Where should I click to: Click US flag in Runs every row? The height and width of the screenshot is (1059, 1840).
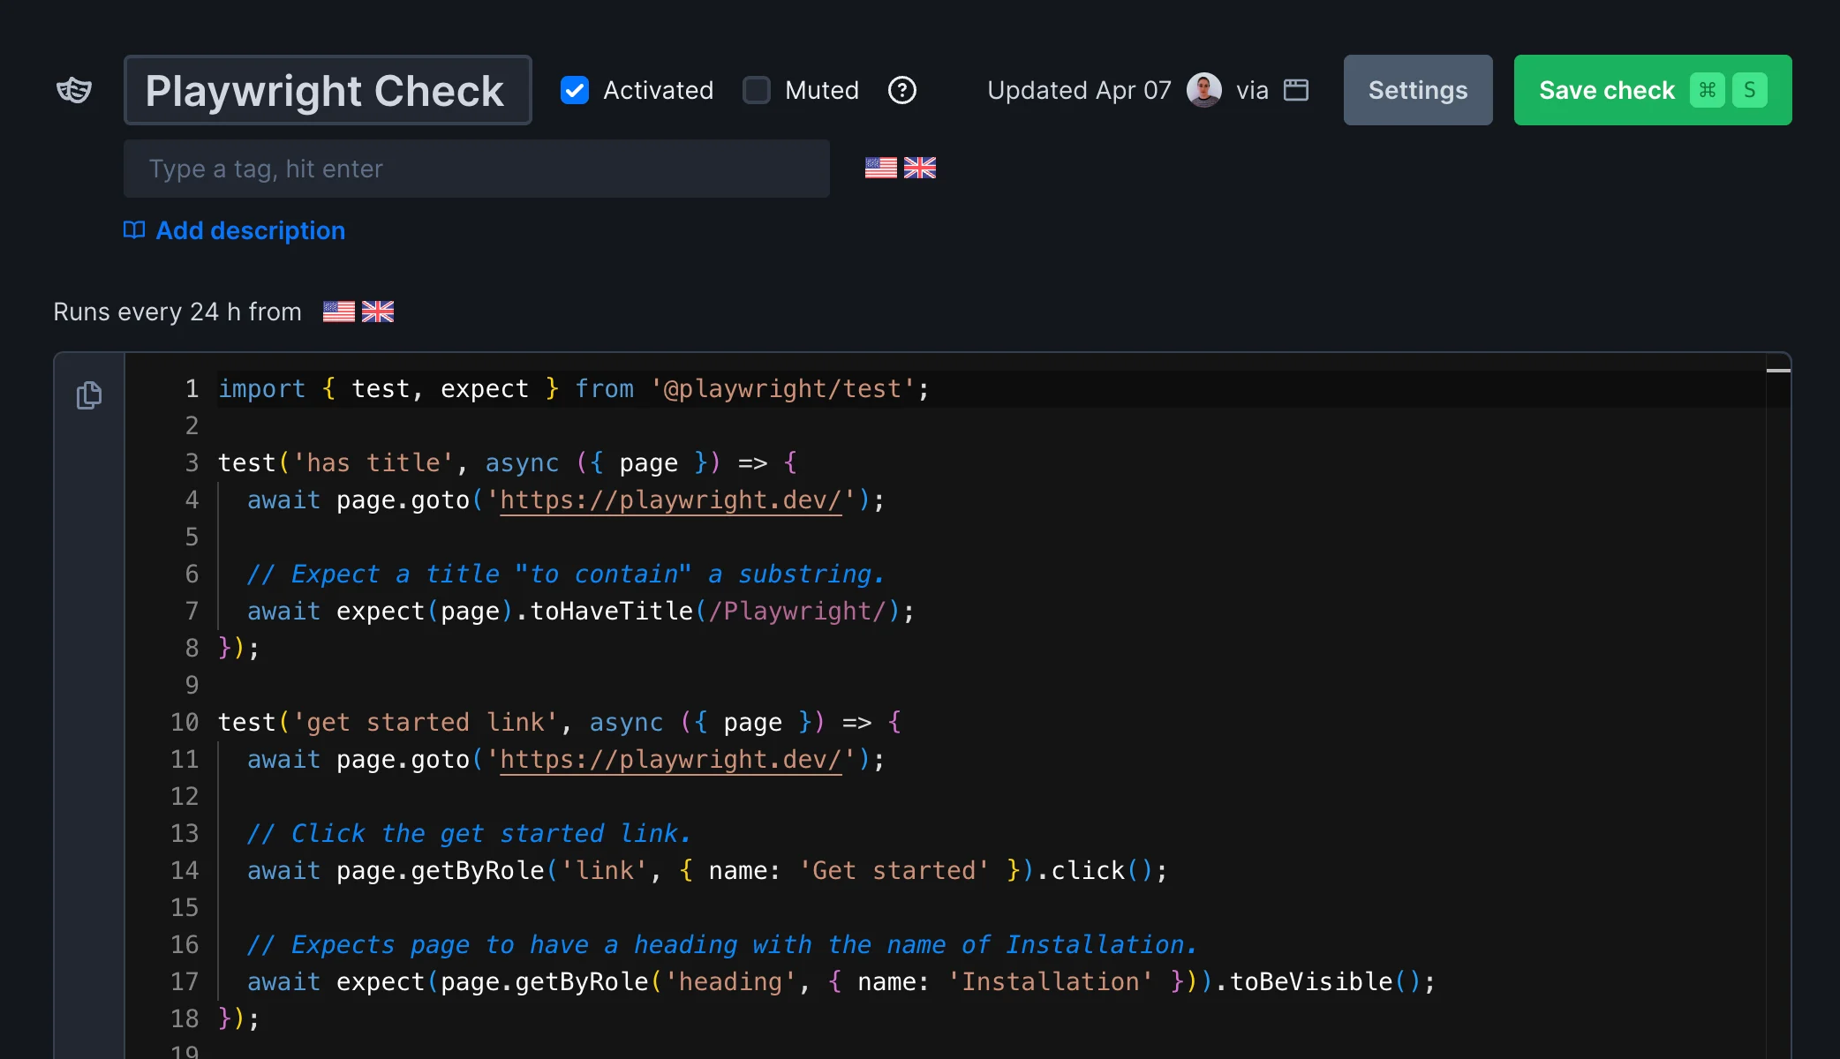click(339, 312)
